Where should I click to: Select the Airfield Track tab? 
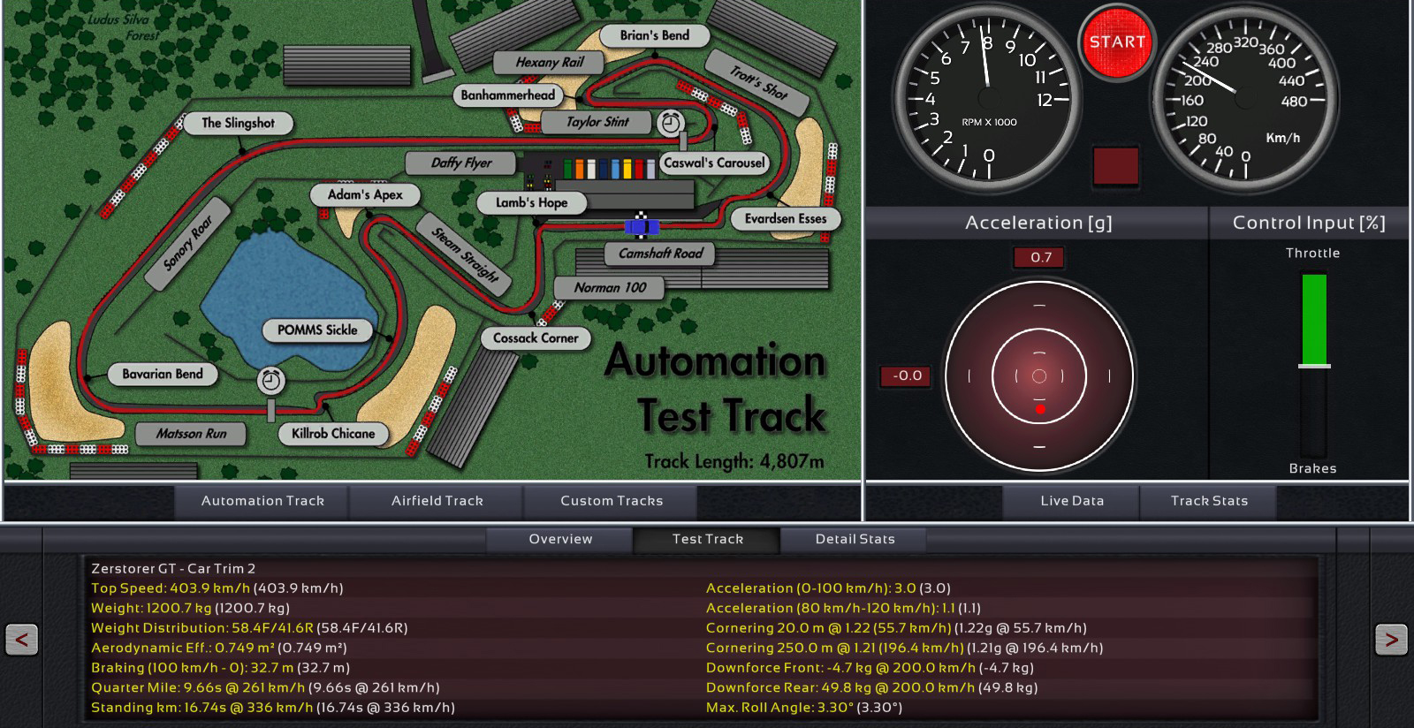point(437,501)
